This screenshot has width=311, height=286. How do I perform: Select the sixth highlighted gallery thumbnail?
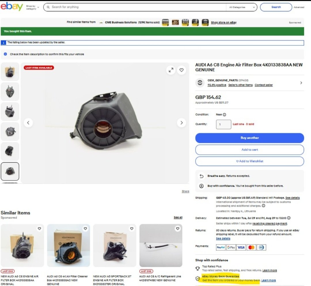pos(10,171)
